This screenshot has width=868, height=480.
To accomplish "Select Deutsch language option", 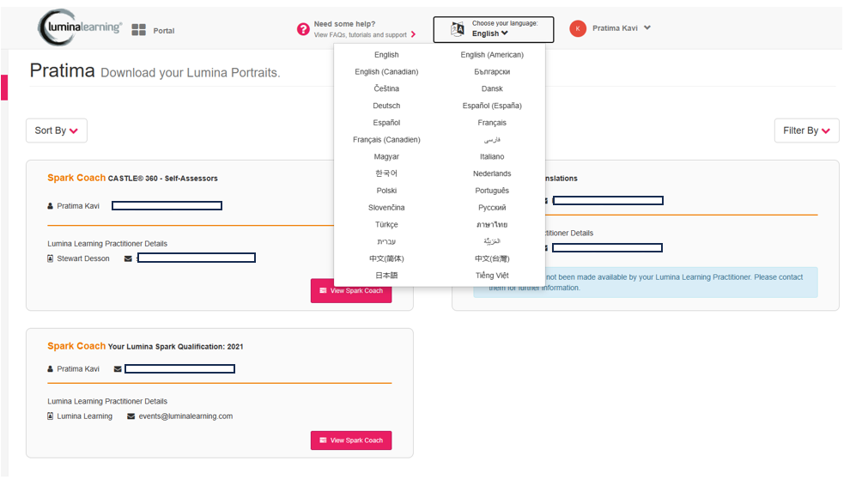I will coord(386,106).
